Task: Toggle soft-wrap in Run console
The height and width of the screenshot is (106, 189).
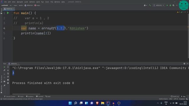Action: click(8, 73)
